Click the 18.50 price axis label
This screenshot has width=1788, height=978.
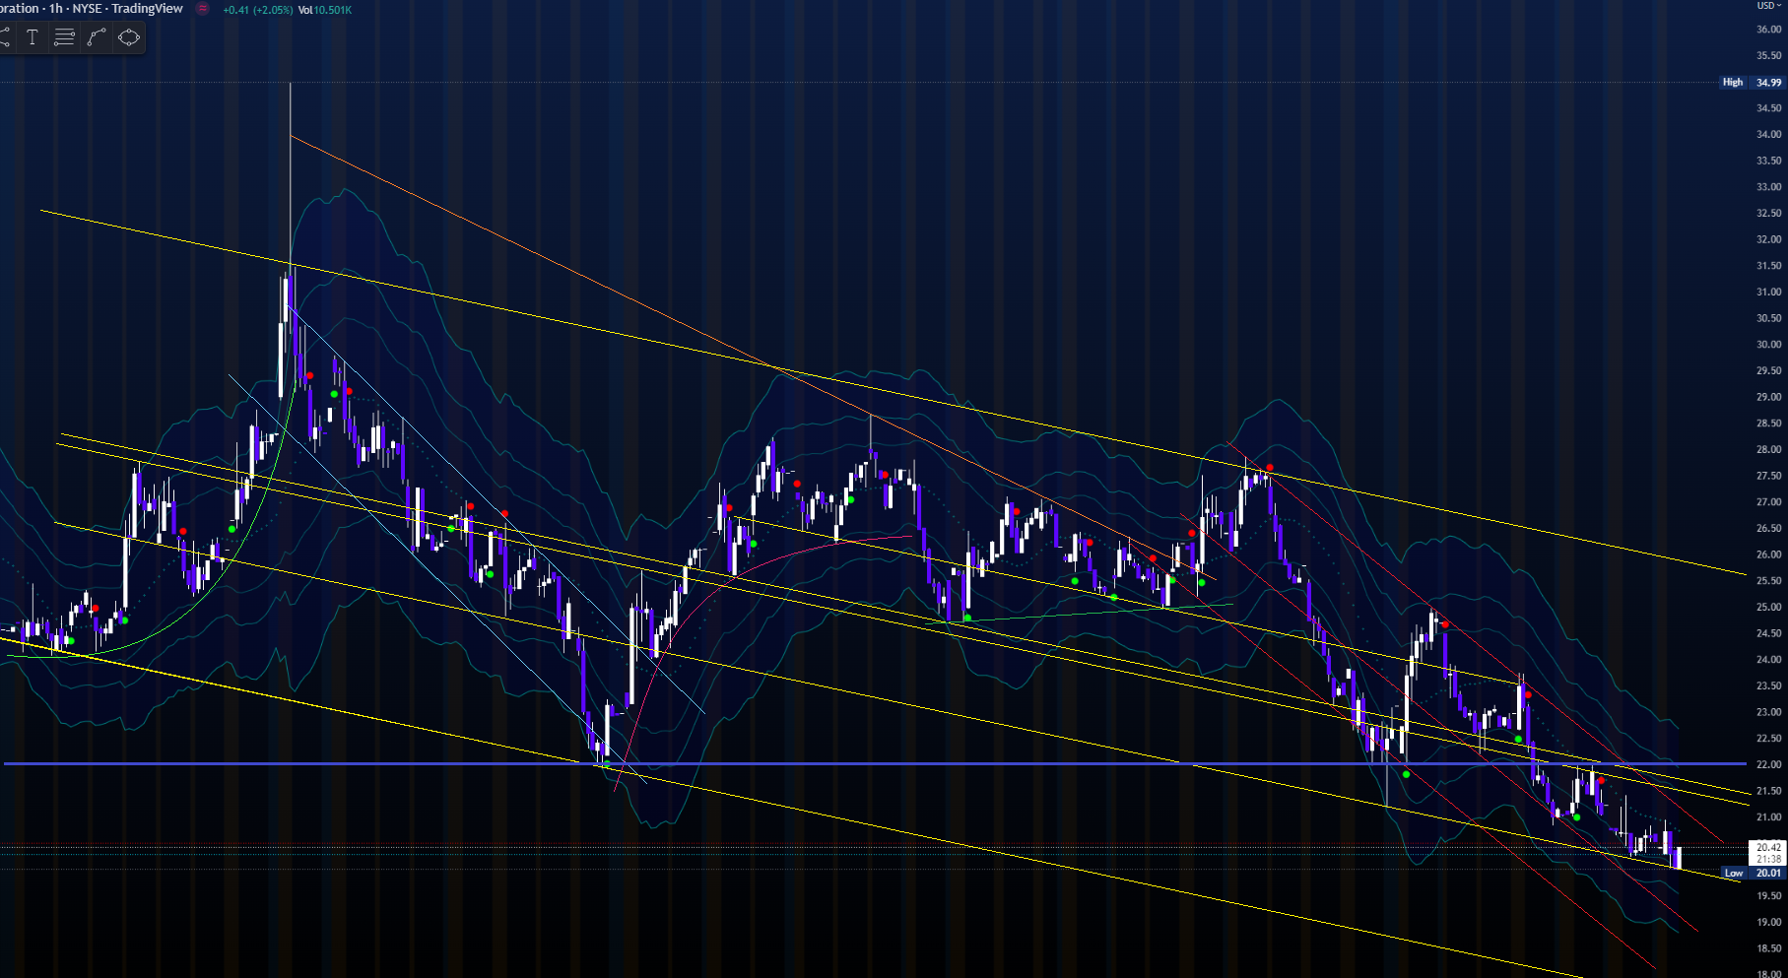coord(1768,948)
